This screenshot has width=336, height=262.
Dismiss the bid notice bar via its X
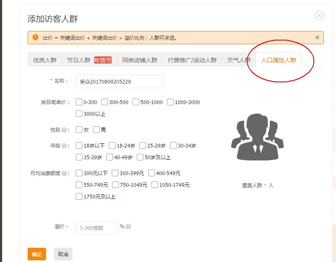tap(316, 37)
